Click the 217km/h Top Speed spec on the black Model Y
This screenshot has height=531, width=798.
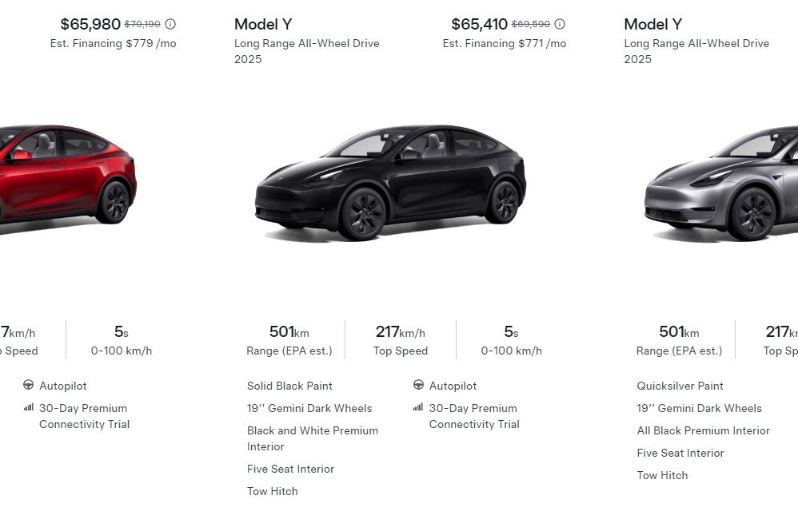(401, 339)
